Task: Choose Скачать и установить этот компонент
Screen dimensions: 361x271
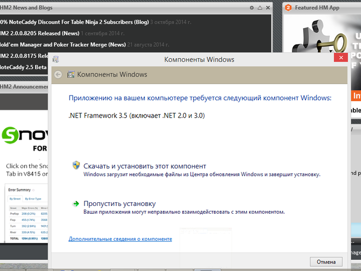Action: (144, 166)
